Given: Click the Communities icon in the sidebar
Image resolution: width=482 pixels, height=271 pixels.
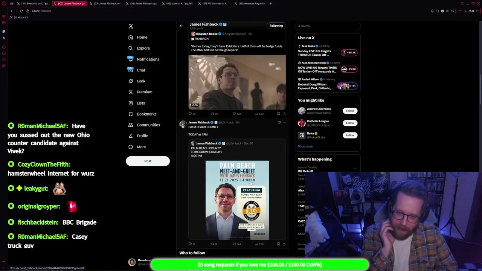Looking at the screenshot, I should (131, 125).
